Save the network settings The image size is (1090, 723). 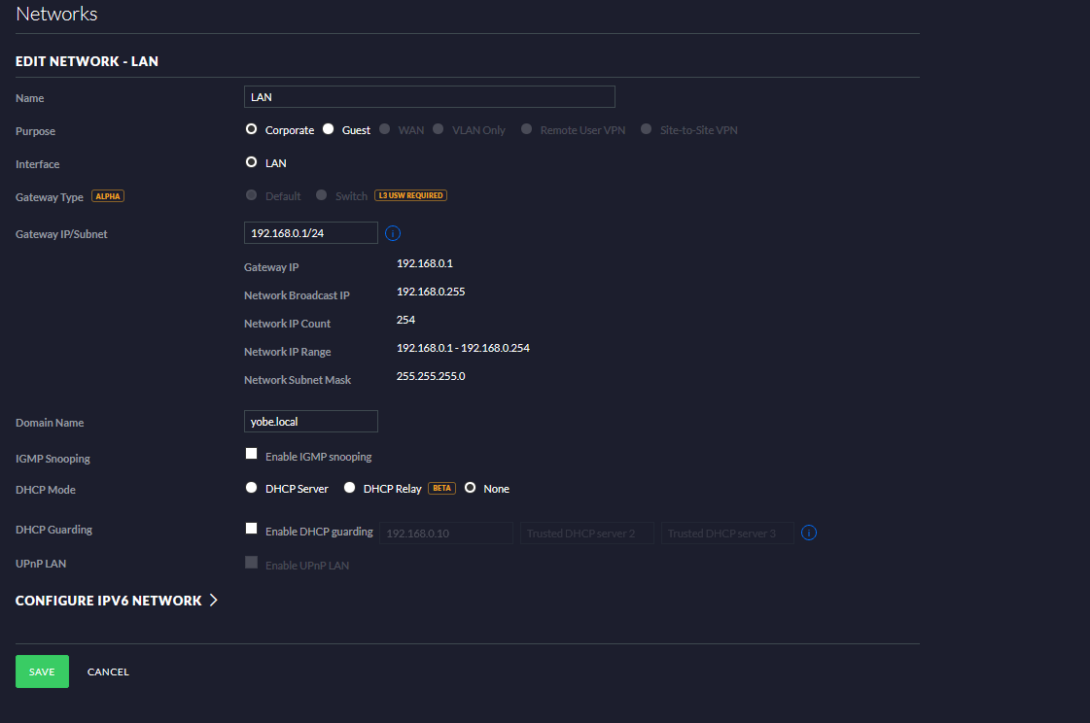pyautogui.click(x=42, y=671)
